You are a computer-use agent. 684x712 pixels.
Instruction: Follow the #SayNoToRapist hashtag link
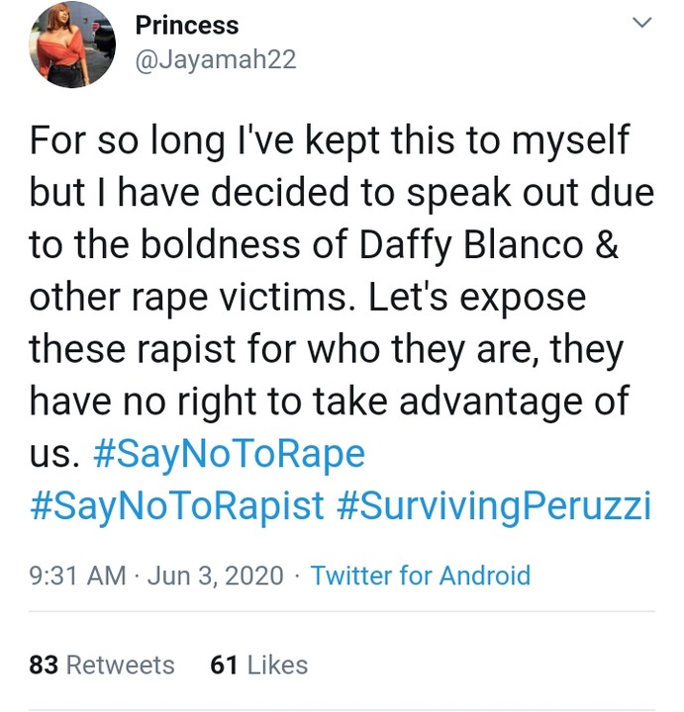pos(177,506)
